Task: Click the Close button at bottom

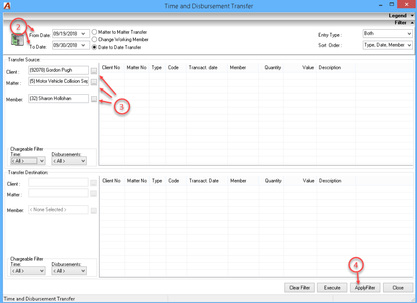Action: pyautogui.click(x=398, y=288)
